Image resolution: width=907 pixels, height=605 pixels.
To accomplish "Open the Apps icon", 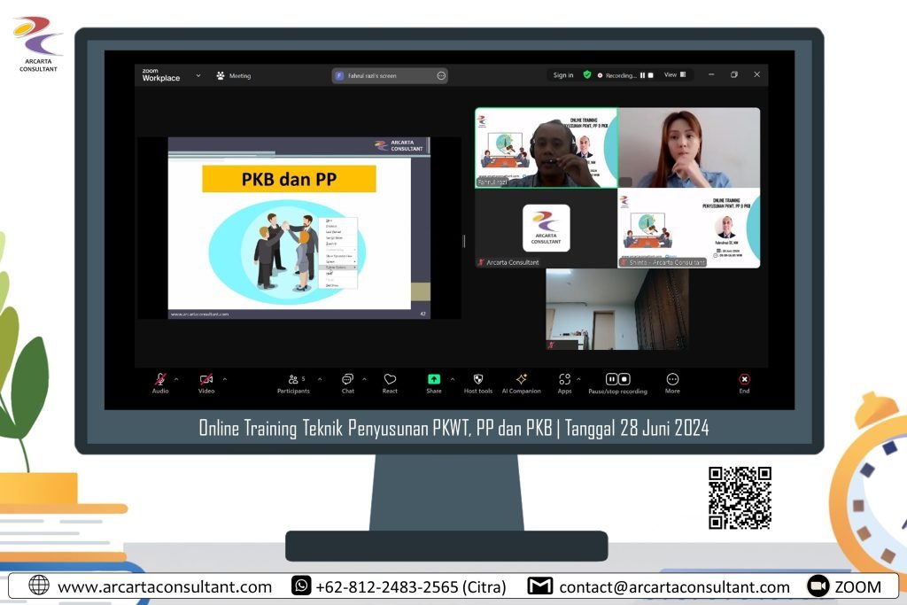I will point(564,379).
